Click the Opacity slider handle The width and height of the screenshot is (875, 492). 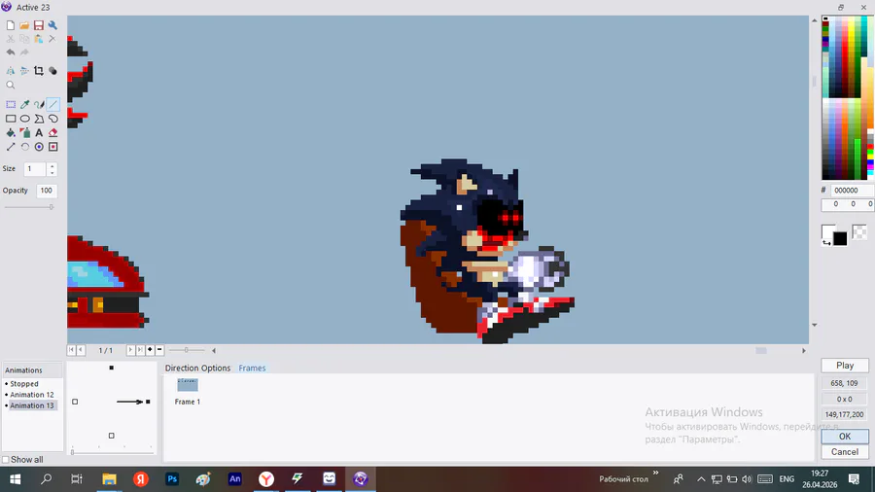51,207
